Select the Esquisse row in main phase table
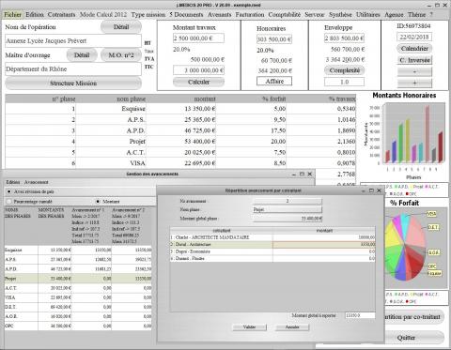The width and height of the screenshot is (451, 350). (180, 109)
